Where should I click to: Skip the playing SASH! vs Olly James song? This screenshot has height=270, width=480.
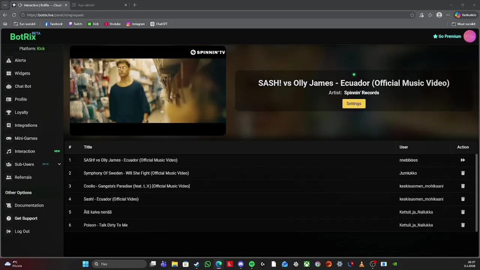point(463,160)
